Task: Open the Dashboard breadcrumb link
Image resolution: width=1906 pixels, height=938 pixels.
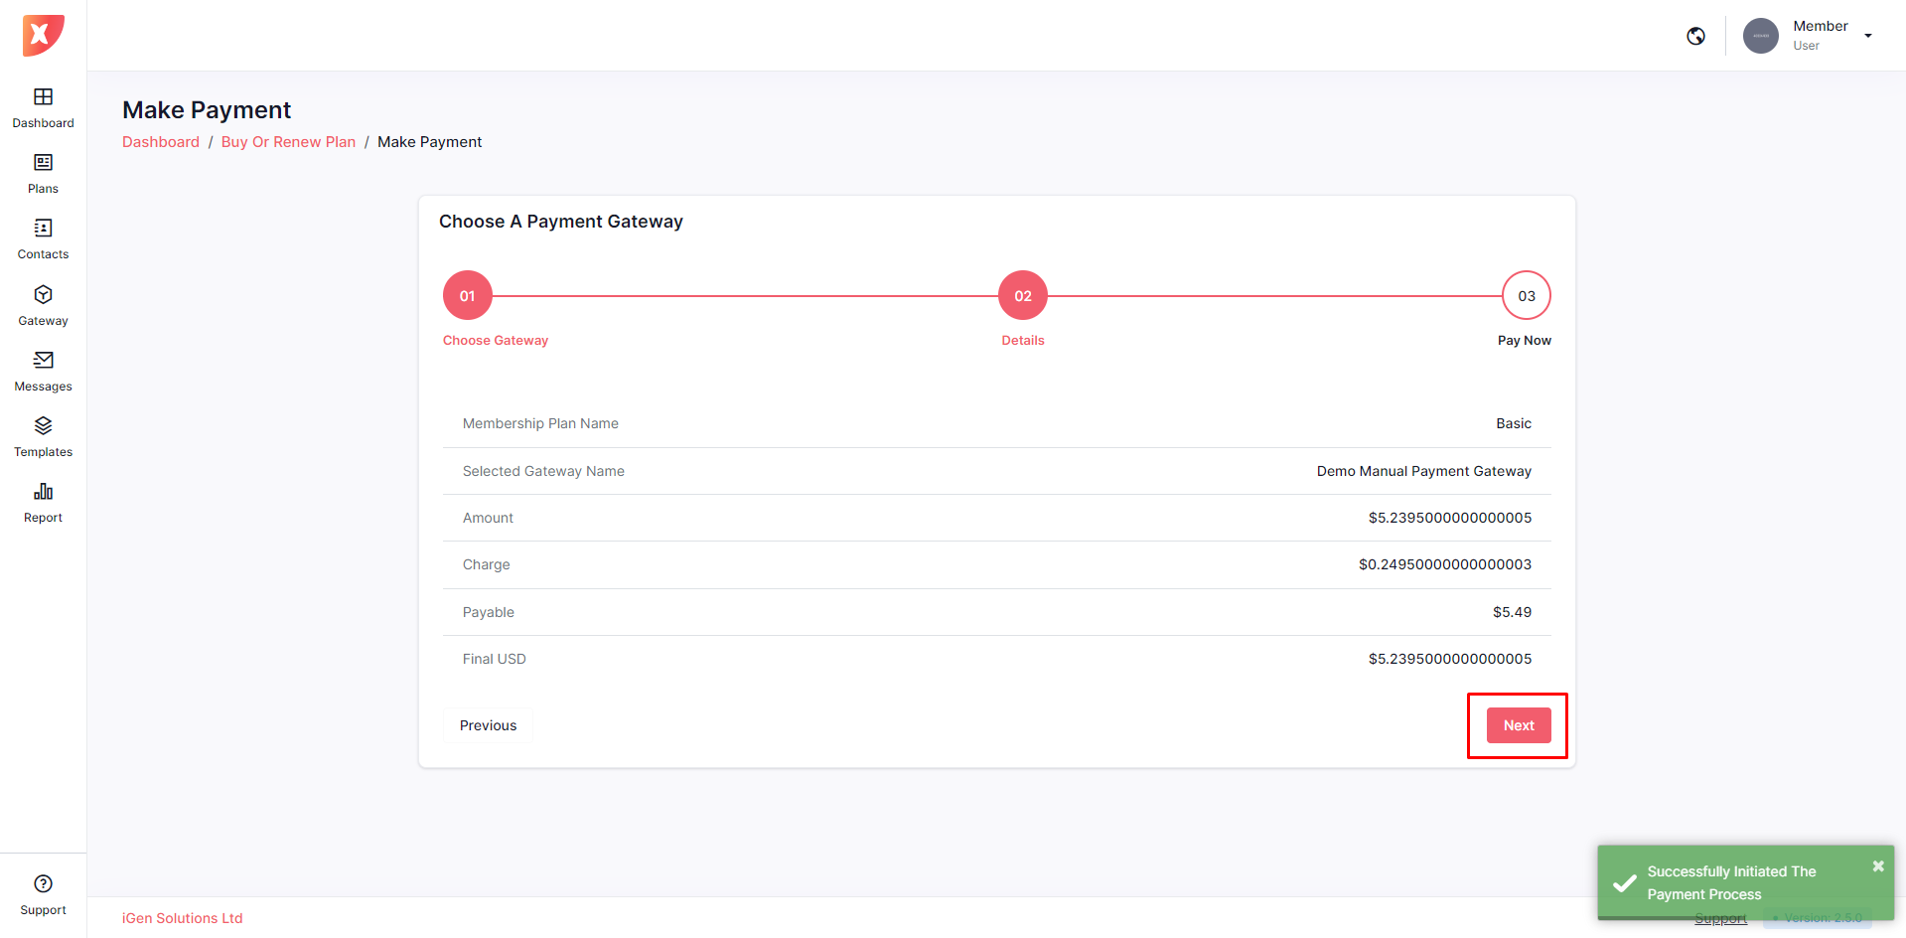Action: tap(161, 142)
